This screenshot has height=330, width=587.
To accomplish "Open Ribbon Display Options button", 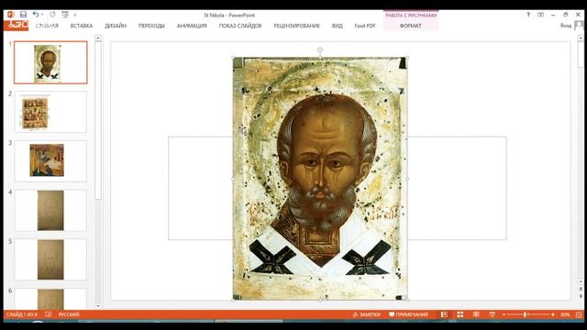I will tap(540, 15).
